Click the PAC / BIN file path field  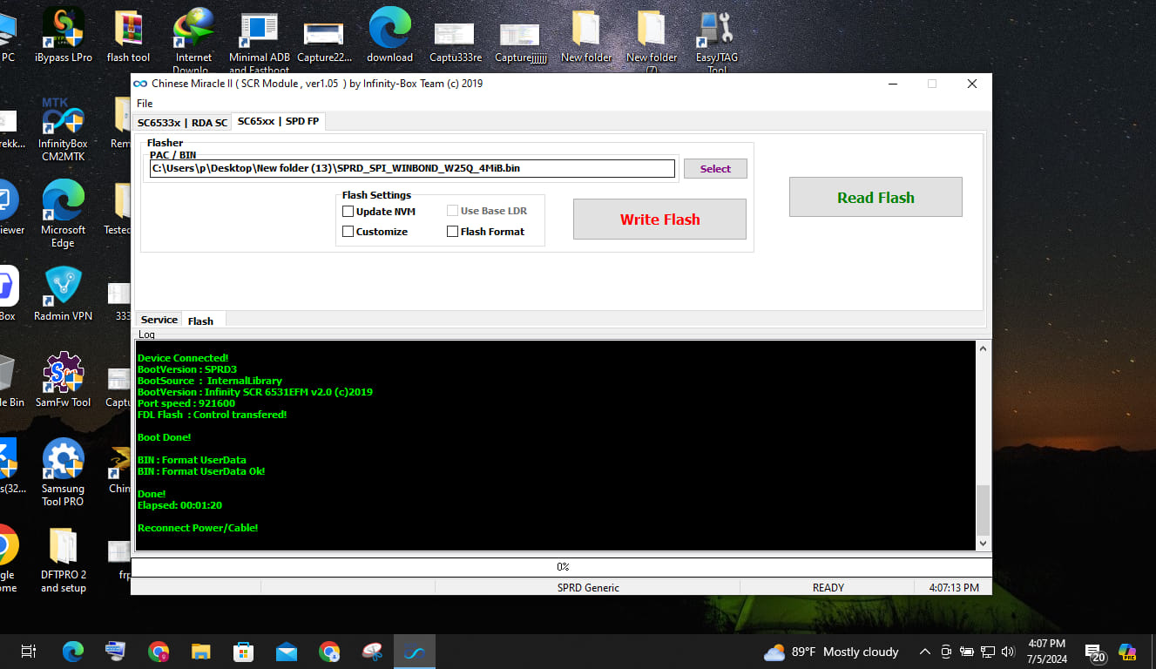tap(412, 168)
